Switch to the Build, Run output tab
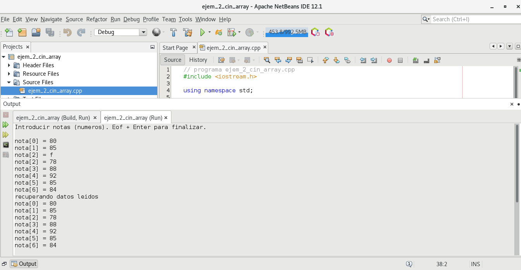Screen dimensions: 521x270 coord(53,117)
